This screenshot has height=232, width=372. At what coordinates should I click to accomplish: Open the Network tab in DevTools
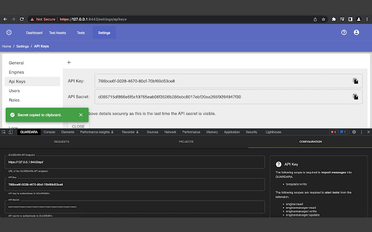(x=170, y=132)
